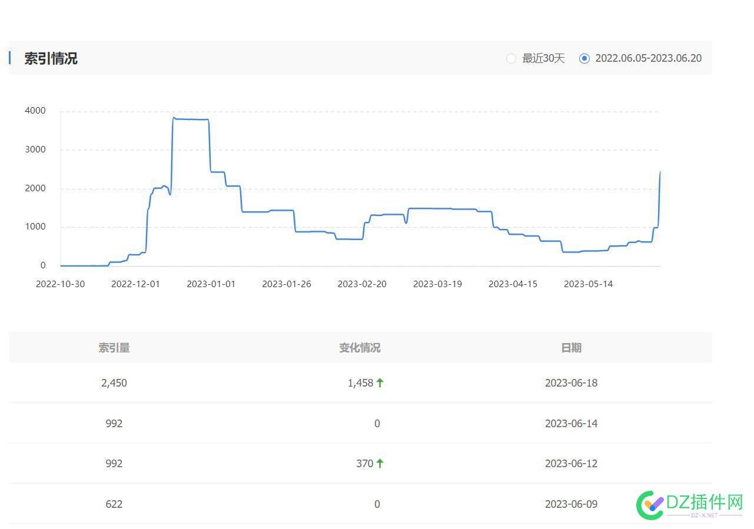Click the 0 change value in 2023-06-14 row
The image size is (754, 529).
pyautogui.click(x=377, y=424)
